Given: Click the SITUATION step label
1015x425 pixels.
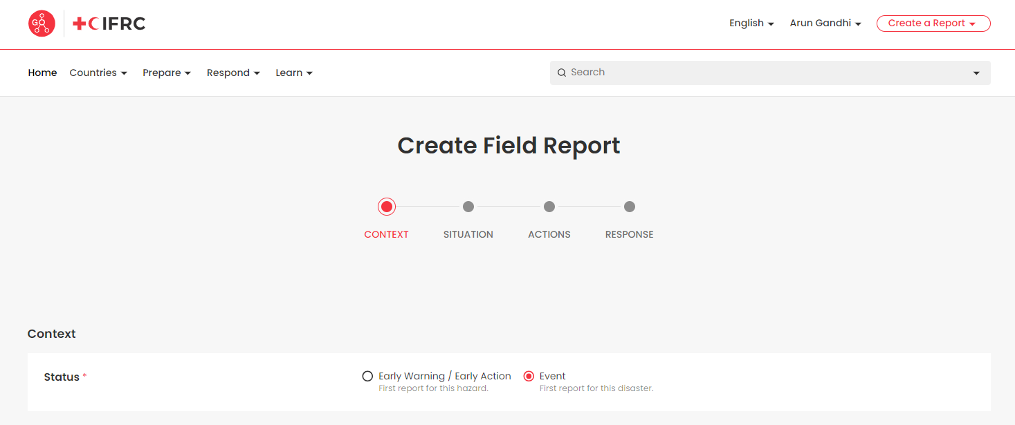Looking at the screenshot, I should tap(468, 235).
